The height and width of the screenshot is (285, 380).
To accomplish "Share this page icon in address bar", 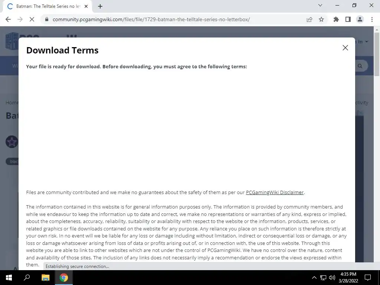I will [x=309, y=19].
